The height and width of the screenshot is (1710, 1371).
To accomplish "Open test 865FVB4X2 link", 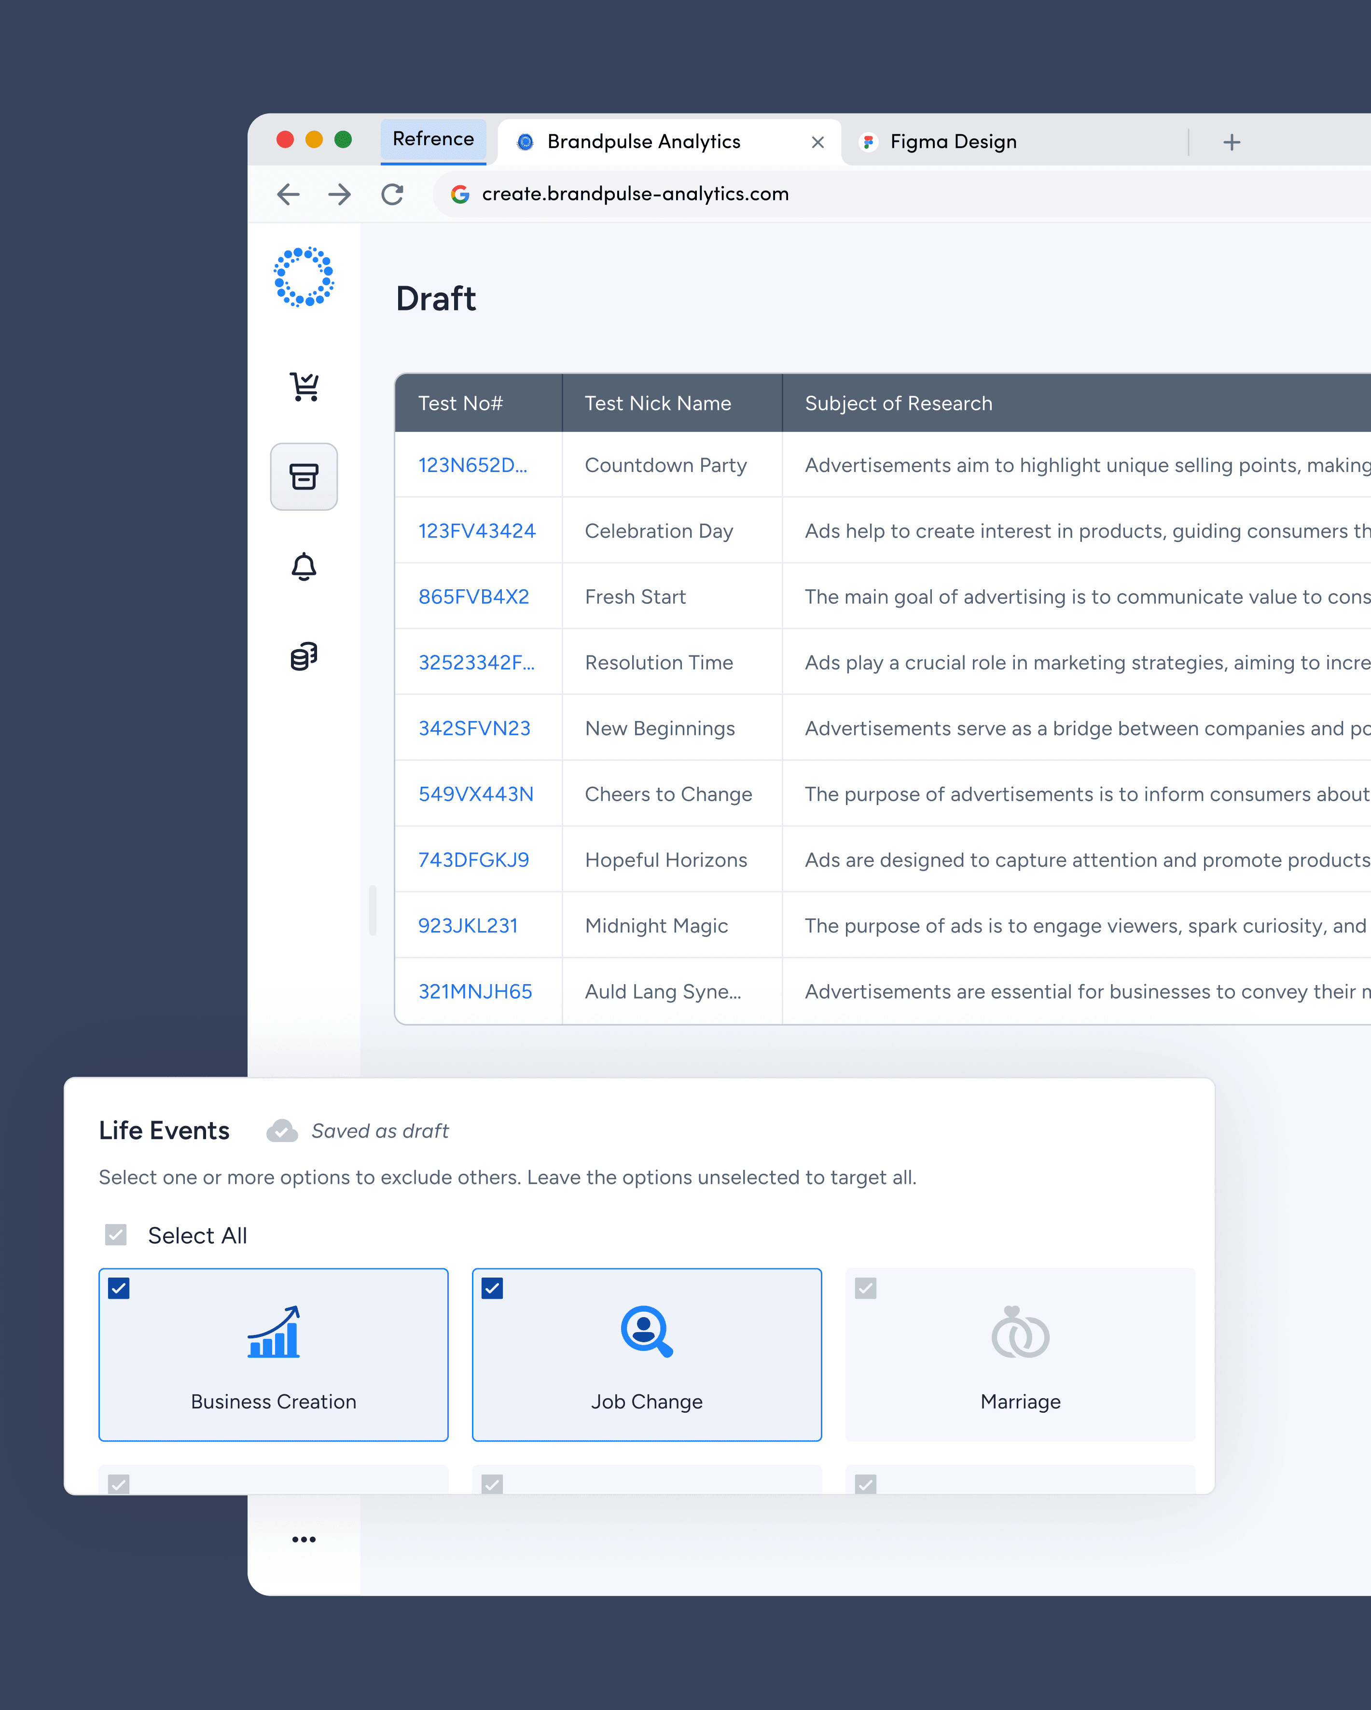I will (x=473, y=597).
